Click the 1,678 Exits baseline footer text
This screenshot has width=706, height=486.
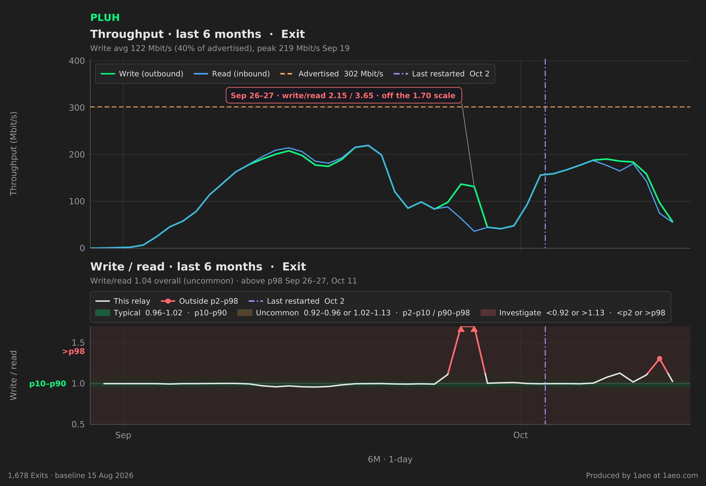(x=71, y=476)
